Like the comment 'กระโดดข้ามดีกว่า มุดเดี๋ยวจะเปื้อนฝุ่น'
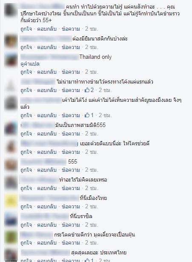Screen dimensions: 192x262 26,243
